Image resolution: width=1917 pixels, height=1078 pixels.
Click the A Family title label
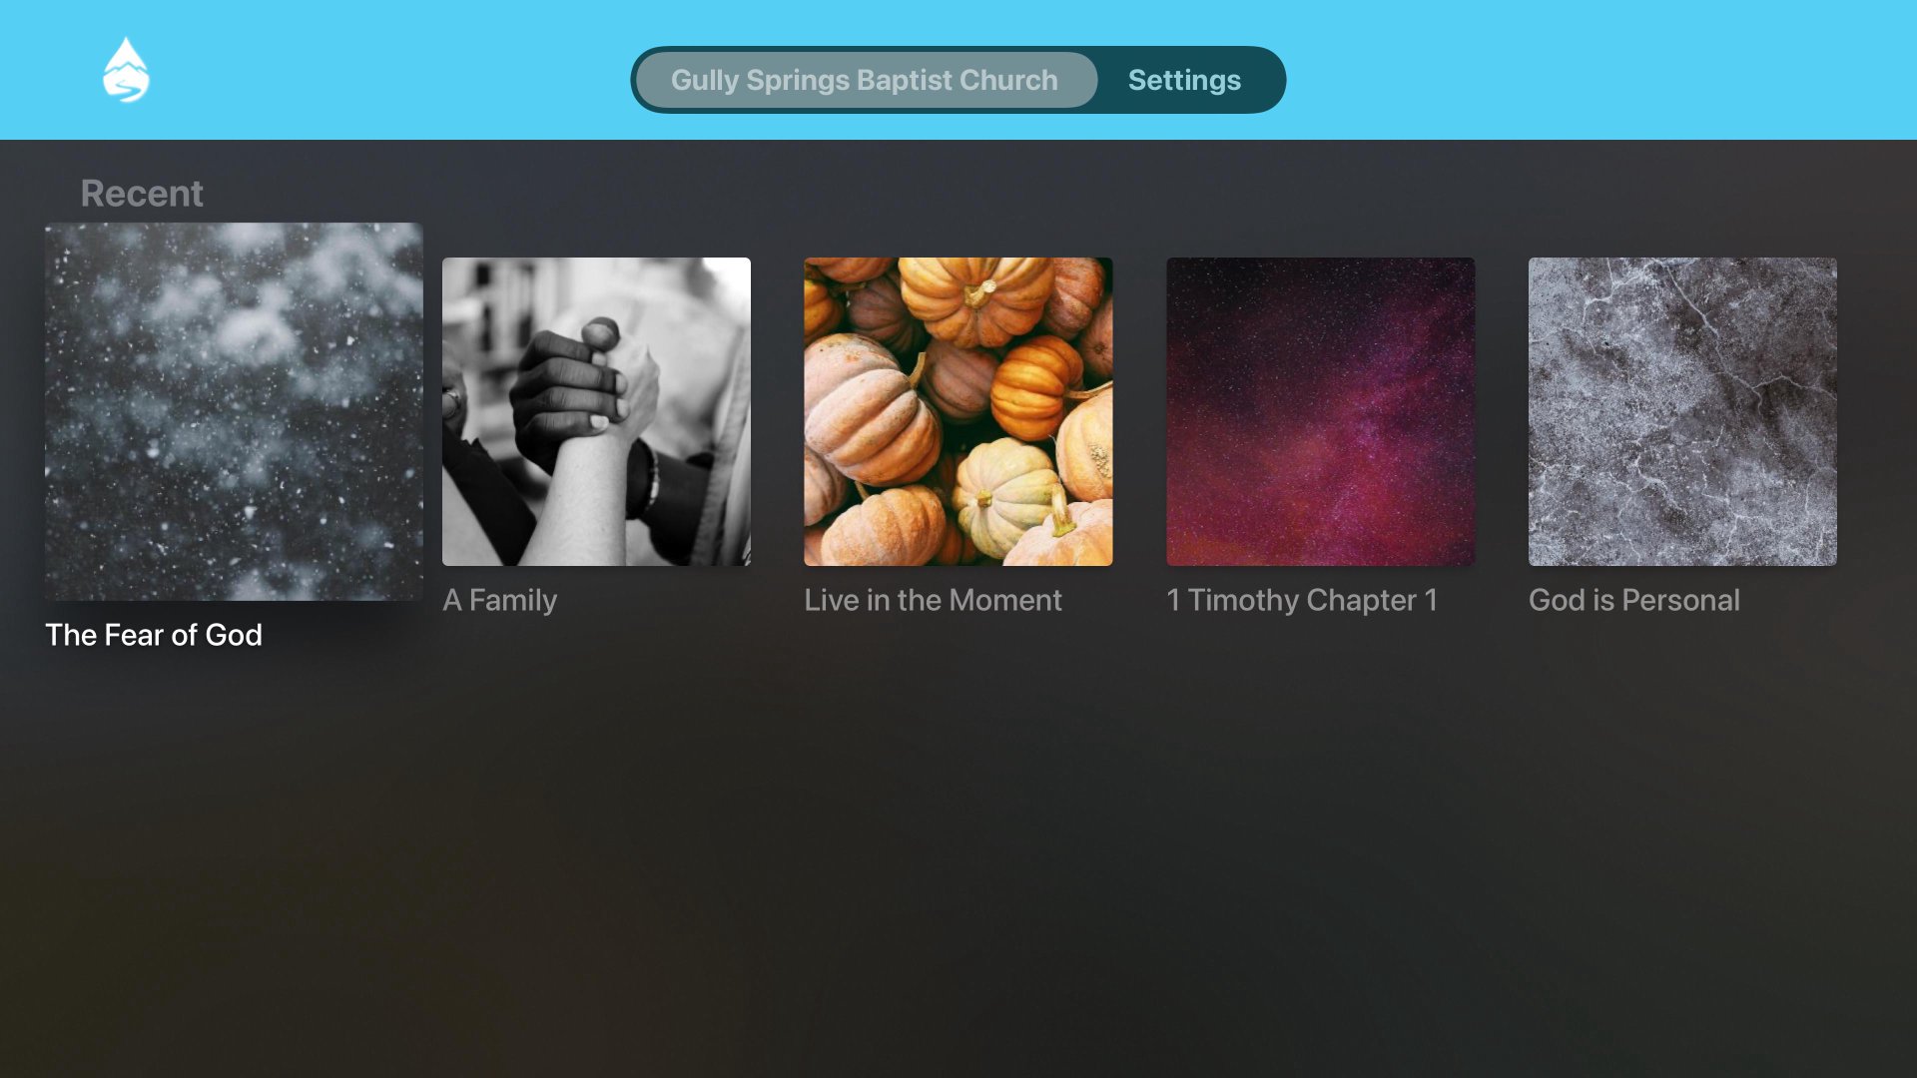(500, 600)
